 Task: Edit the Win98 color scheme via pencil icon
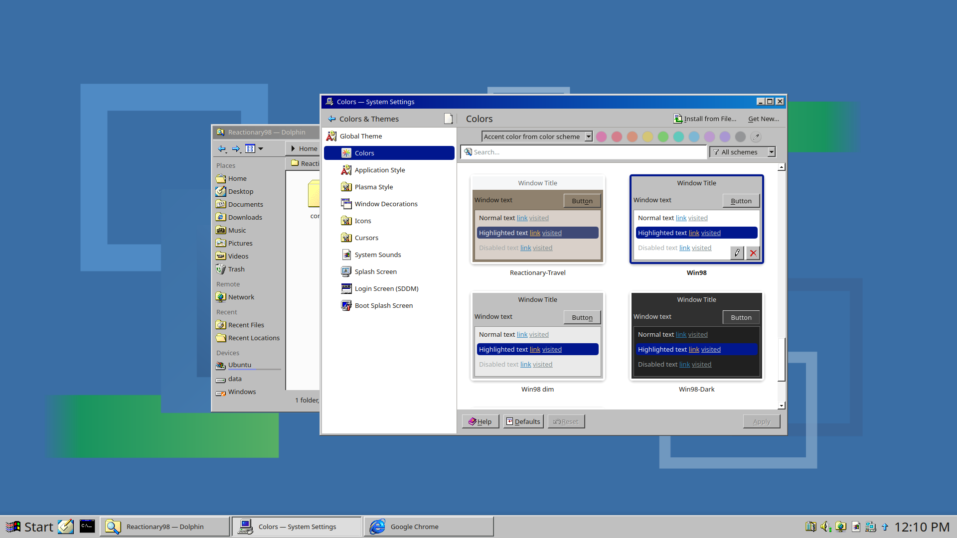click(737, 253)
